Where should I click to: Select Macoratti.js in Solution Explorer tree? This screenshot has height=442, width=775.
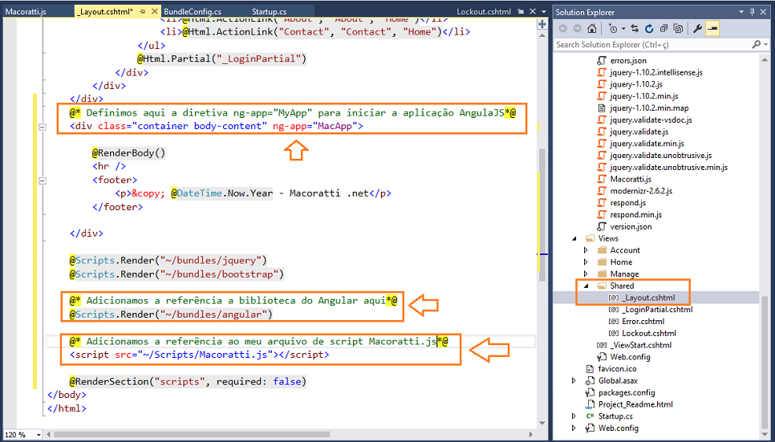[631, 179]
